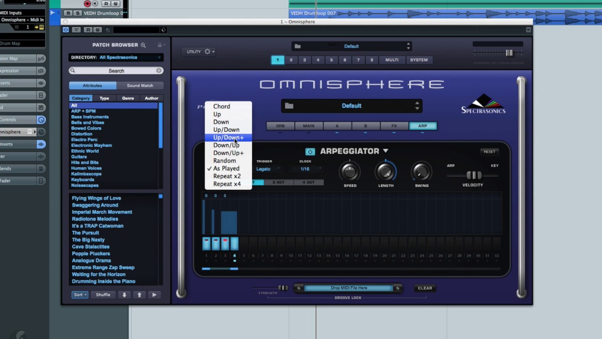Viewport: 602px width, 339px height.
Task: Click the Shuffle button
Action: pos(103,295)
